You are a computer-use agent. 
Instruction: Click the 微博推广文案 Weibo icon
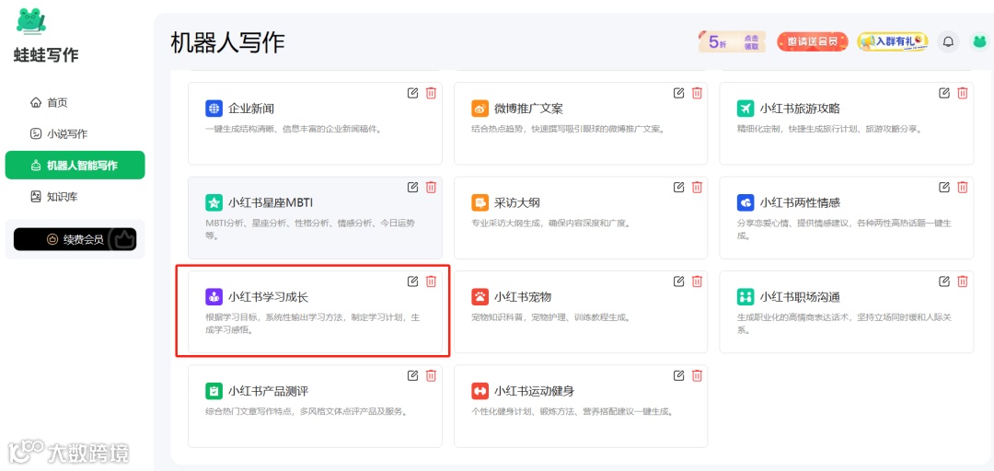pos(480,109)
